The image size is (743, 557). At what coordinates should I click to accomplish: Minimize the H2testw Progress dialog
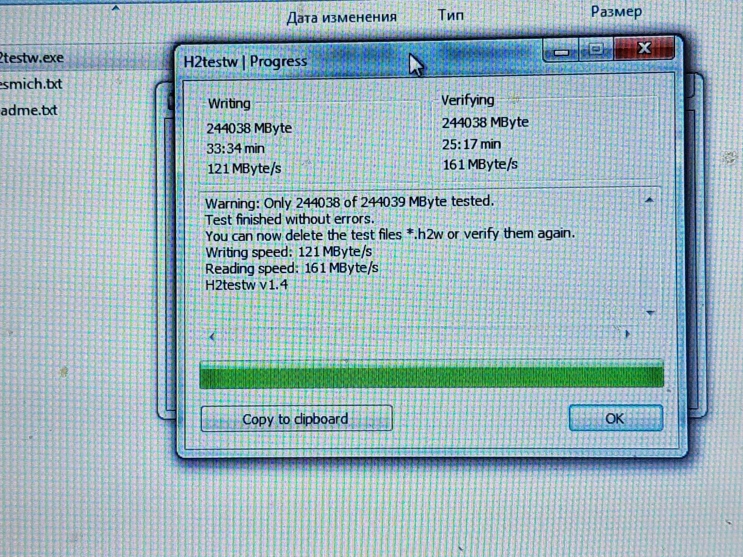[x=561, y=51]
